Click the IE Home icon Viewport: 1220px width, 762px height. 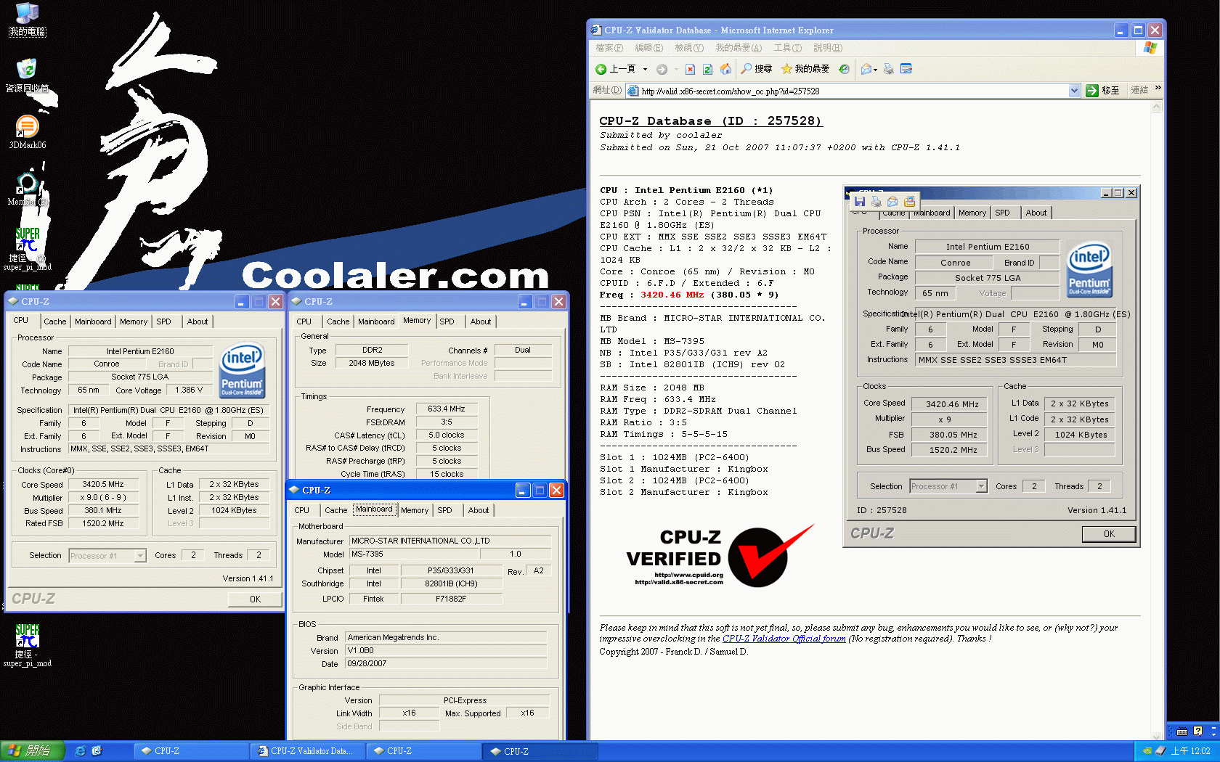[725, 69]
